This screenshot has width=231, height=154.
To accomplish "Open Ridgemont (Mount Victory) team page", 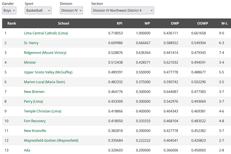I will coord(45,53).
